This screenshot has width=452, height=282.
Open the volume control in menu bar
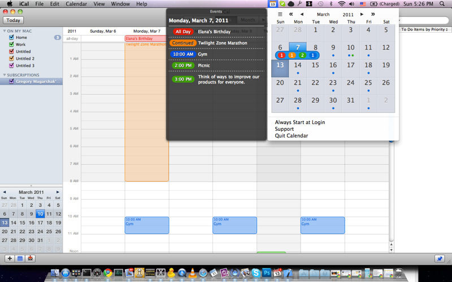351,4
